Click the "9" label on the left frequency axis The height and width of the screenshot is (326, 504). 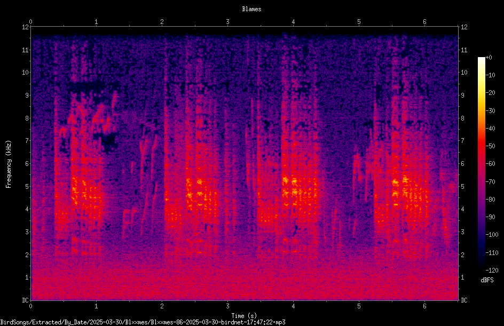point(27,96)
